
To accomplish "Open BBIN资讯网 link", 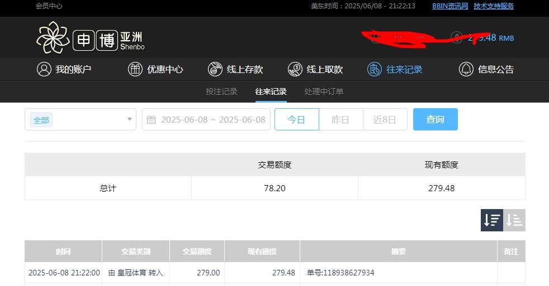I will 450,6.
